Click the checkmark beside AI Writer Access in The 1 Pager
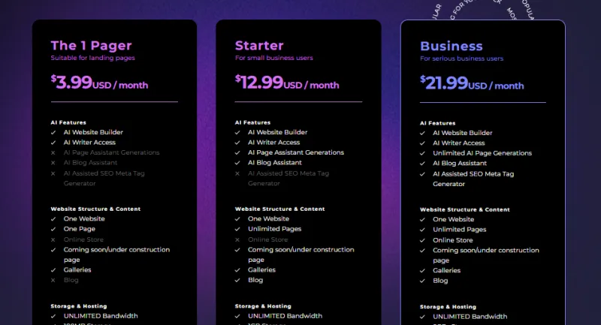 point(53,143)
